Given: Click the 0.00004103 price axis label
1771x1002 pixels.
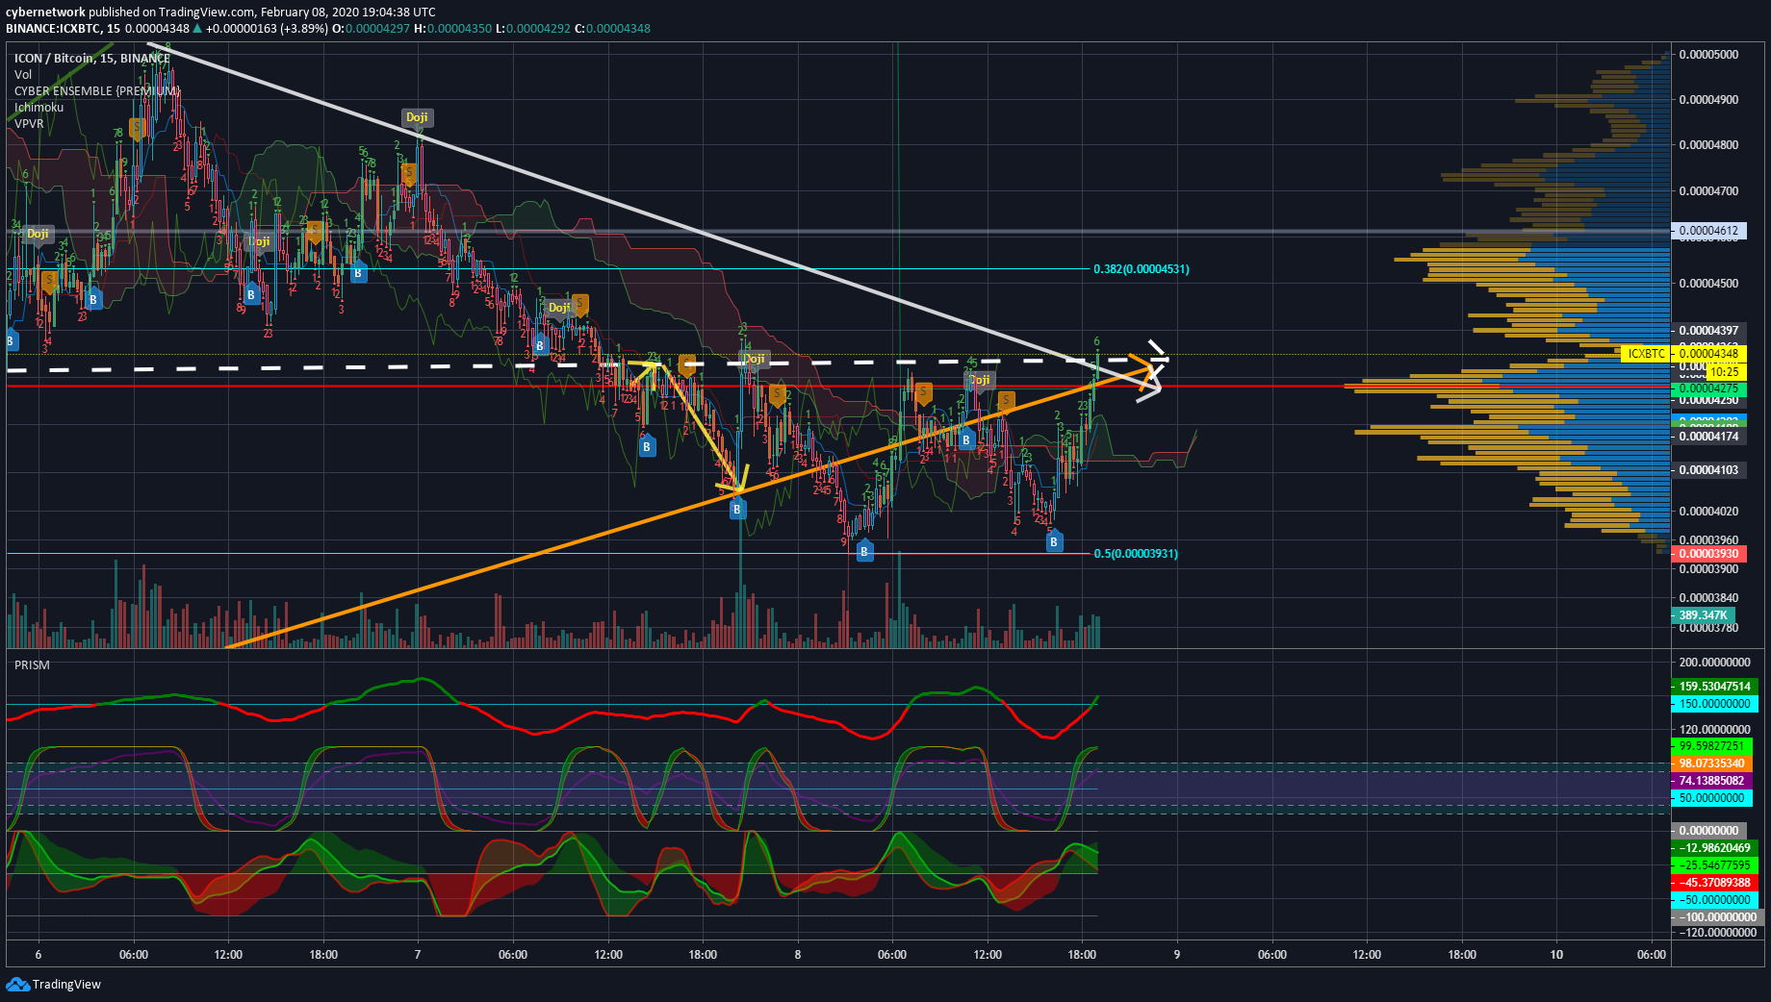Looking at the screenshot, I should pyautogui.click(x=1708, y=470).
